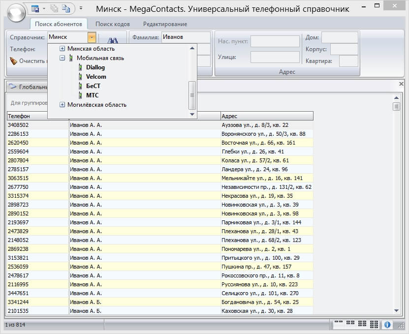Expand the Могилёвская область tree node
The height and width of the screenshot is (334, 409).
(x=62, y=105)
